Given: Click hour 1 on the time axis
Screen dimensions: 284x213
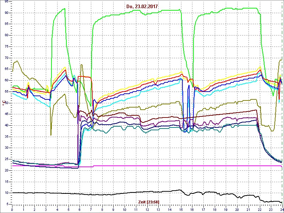Looking at the screenshot, I should 23,210.
